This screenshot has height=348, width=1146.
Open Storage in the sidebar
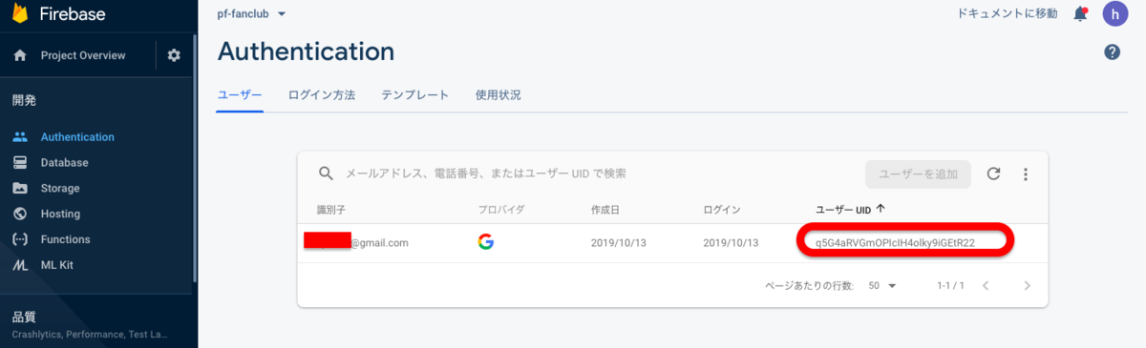coord(60,189)
